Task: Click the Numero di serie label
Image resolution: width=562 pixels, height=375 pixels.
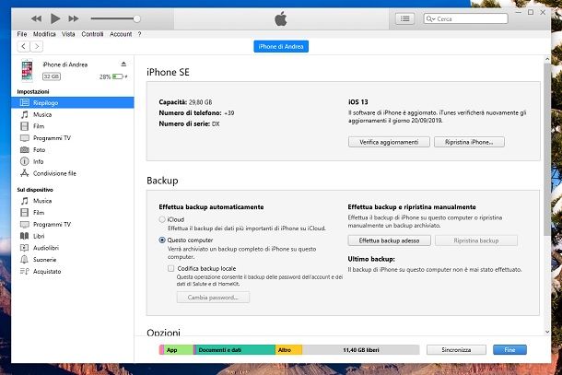Action: [x=184, y=123]
